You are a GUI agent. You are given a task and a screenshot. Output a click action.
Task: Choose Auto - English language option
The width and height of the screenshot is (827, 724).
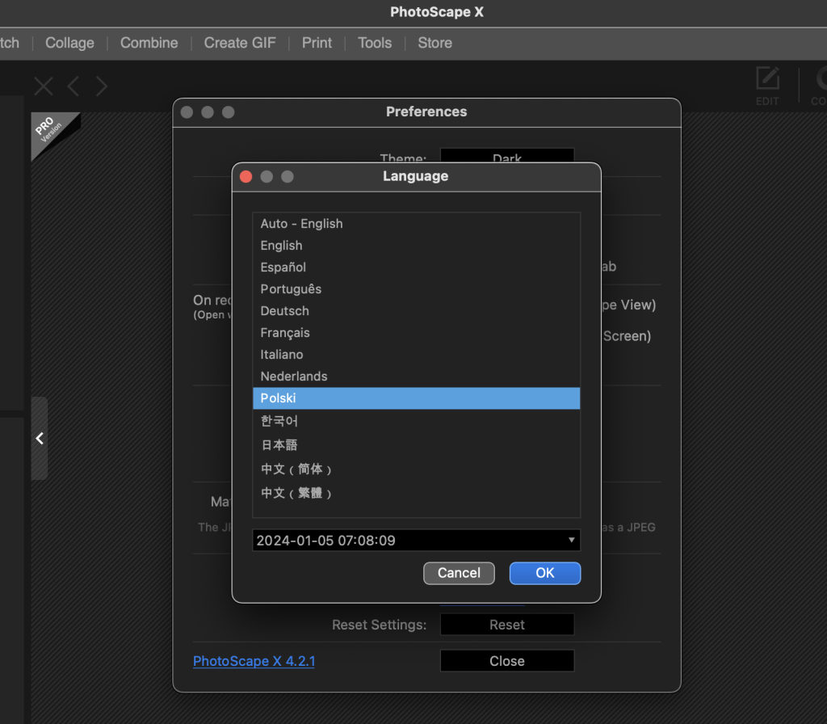point(301,224)
